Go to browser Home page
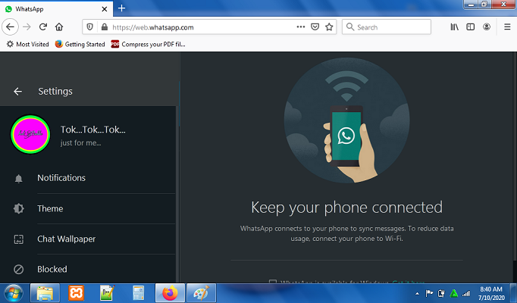 [59, 27]
